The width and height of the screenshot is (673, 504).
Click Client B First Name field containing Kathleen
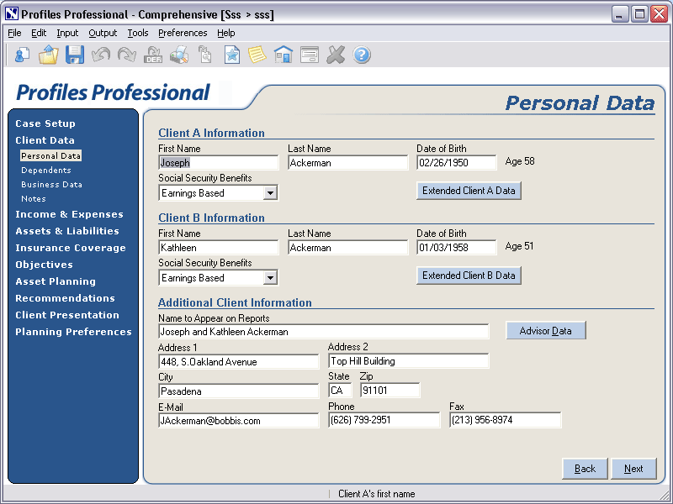219,248
